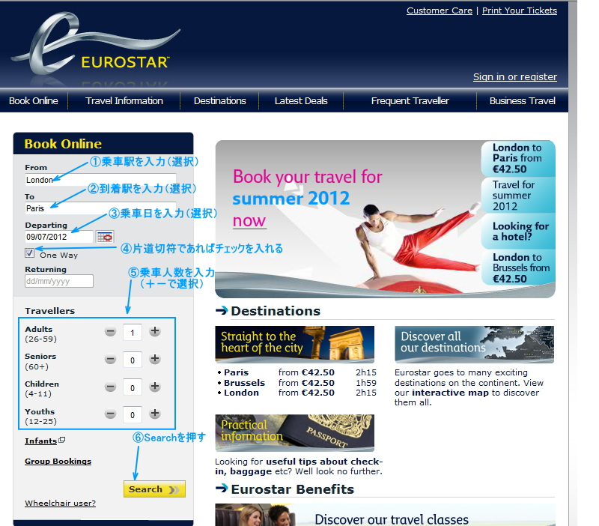
Task: Open Discover all our destinations banner
Action: click(474, 344)
